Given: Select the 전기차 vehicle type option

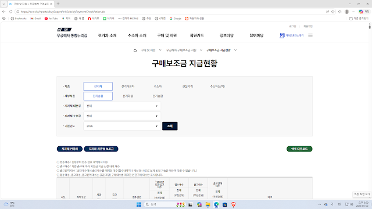Looking at the screenshot, I should coord(98,87).
